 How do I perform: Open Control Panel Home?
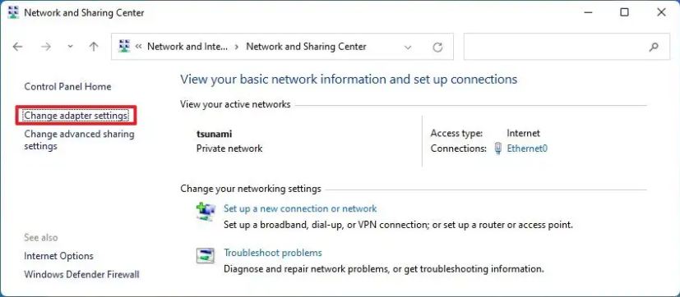click(x=67, y=87)
